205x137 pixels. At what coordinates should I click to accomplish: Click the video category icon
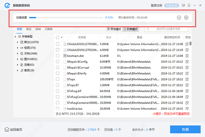tap(22, 48)
